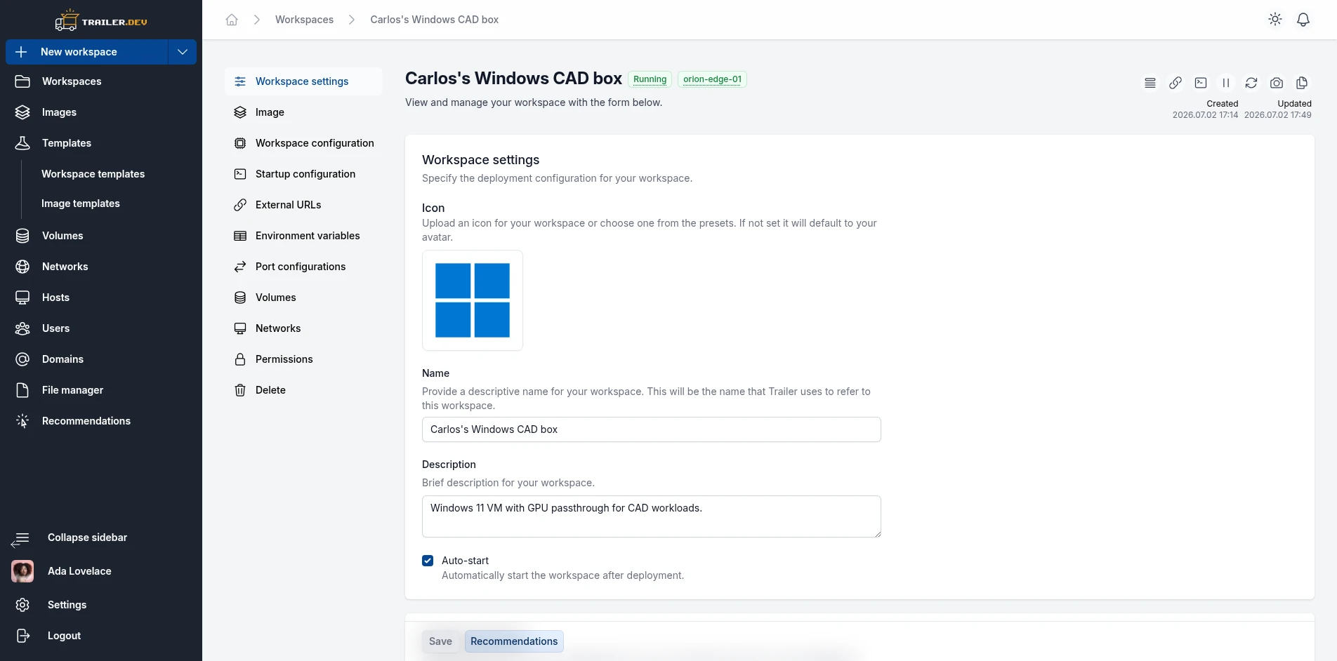Open Ada Lovelace's profile avatar
The width and height of the screenshot is (1337, 661).
point(22,571)
